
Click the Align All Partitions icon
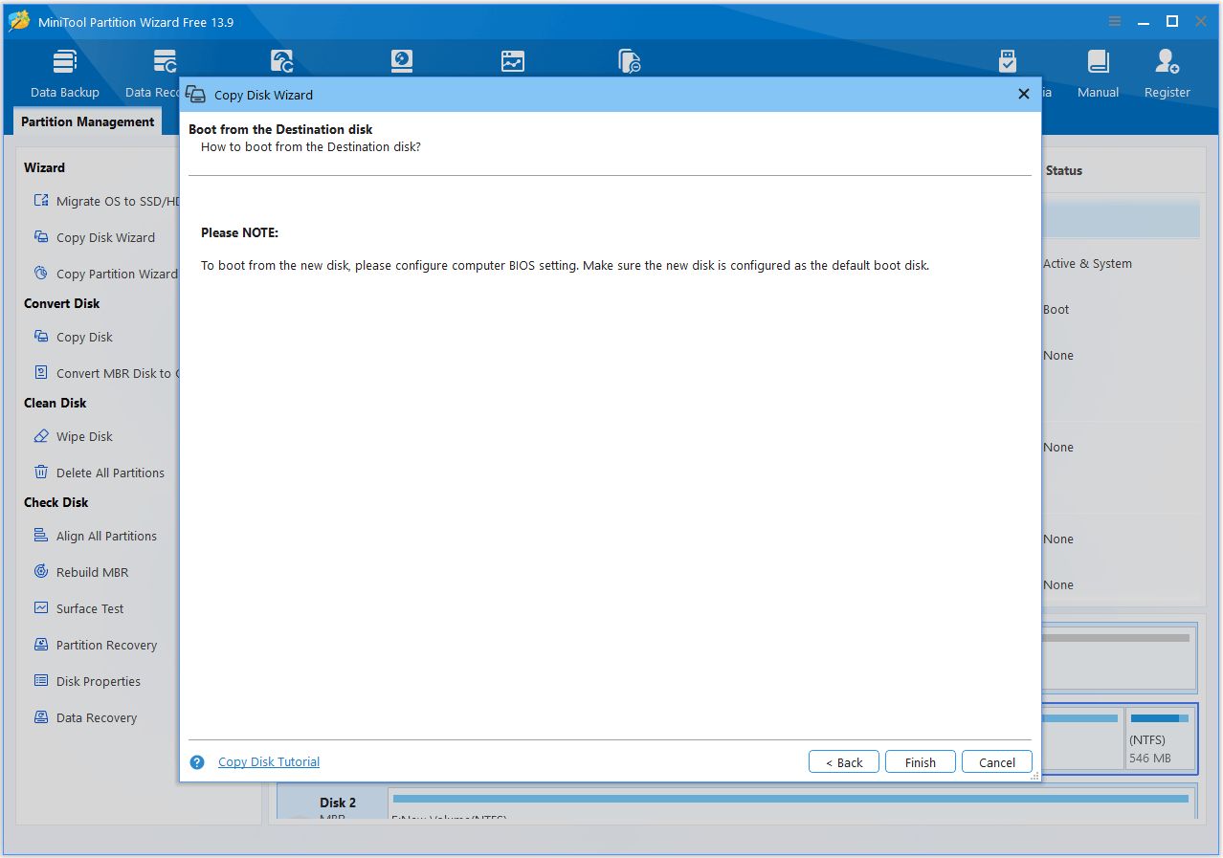coord(41,536)
